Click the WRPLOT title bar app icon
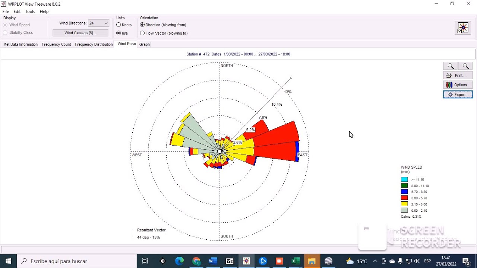 [3, 4]
